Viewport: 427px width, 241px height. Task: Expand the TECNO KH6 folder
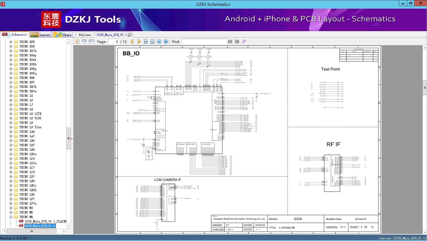coord(11,78)
